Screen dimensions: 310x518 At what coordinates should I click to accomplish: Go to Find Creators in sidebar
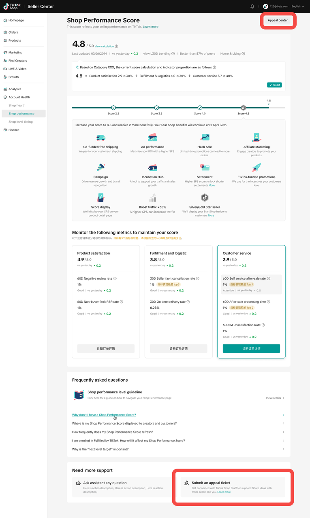(18, 61)
